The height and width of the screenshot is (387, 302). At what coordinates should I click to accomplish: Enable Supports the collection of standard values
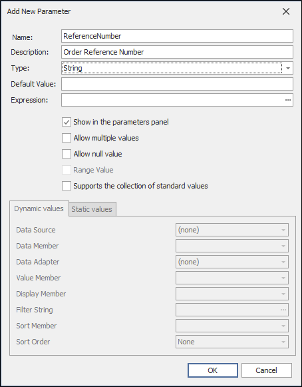coord(67,186)
